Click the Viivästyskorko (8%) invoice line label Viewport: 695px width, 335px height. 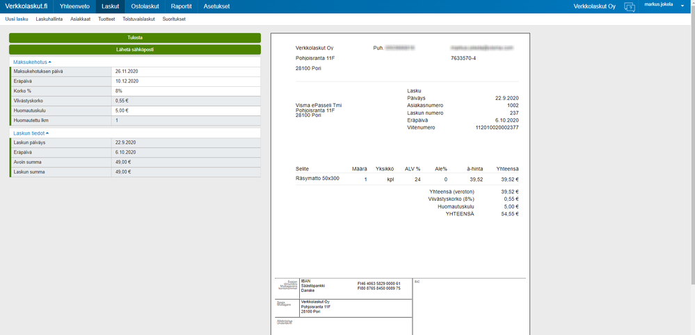click(452, 199)
